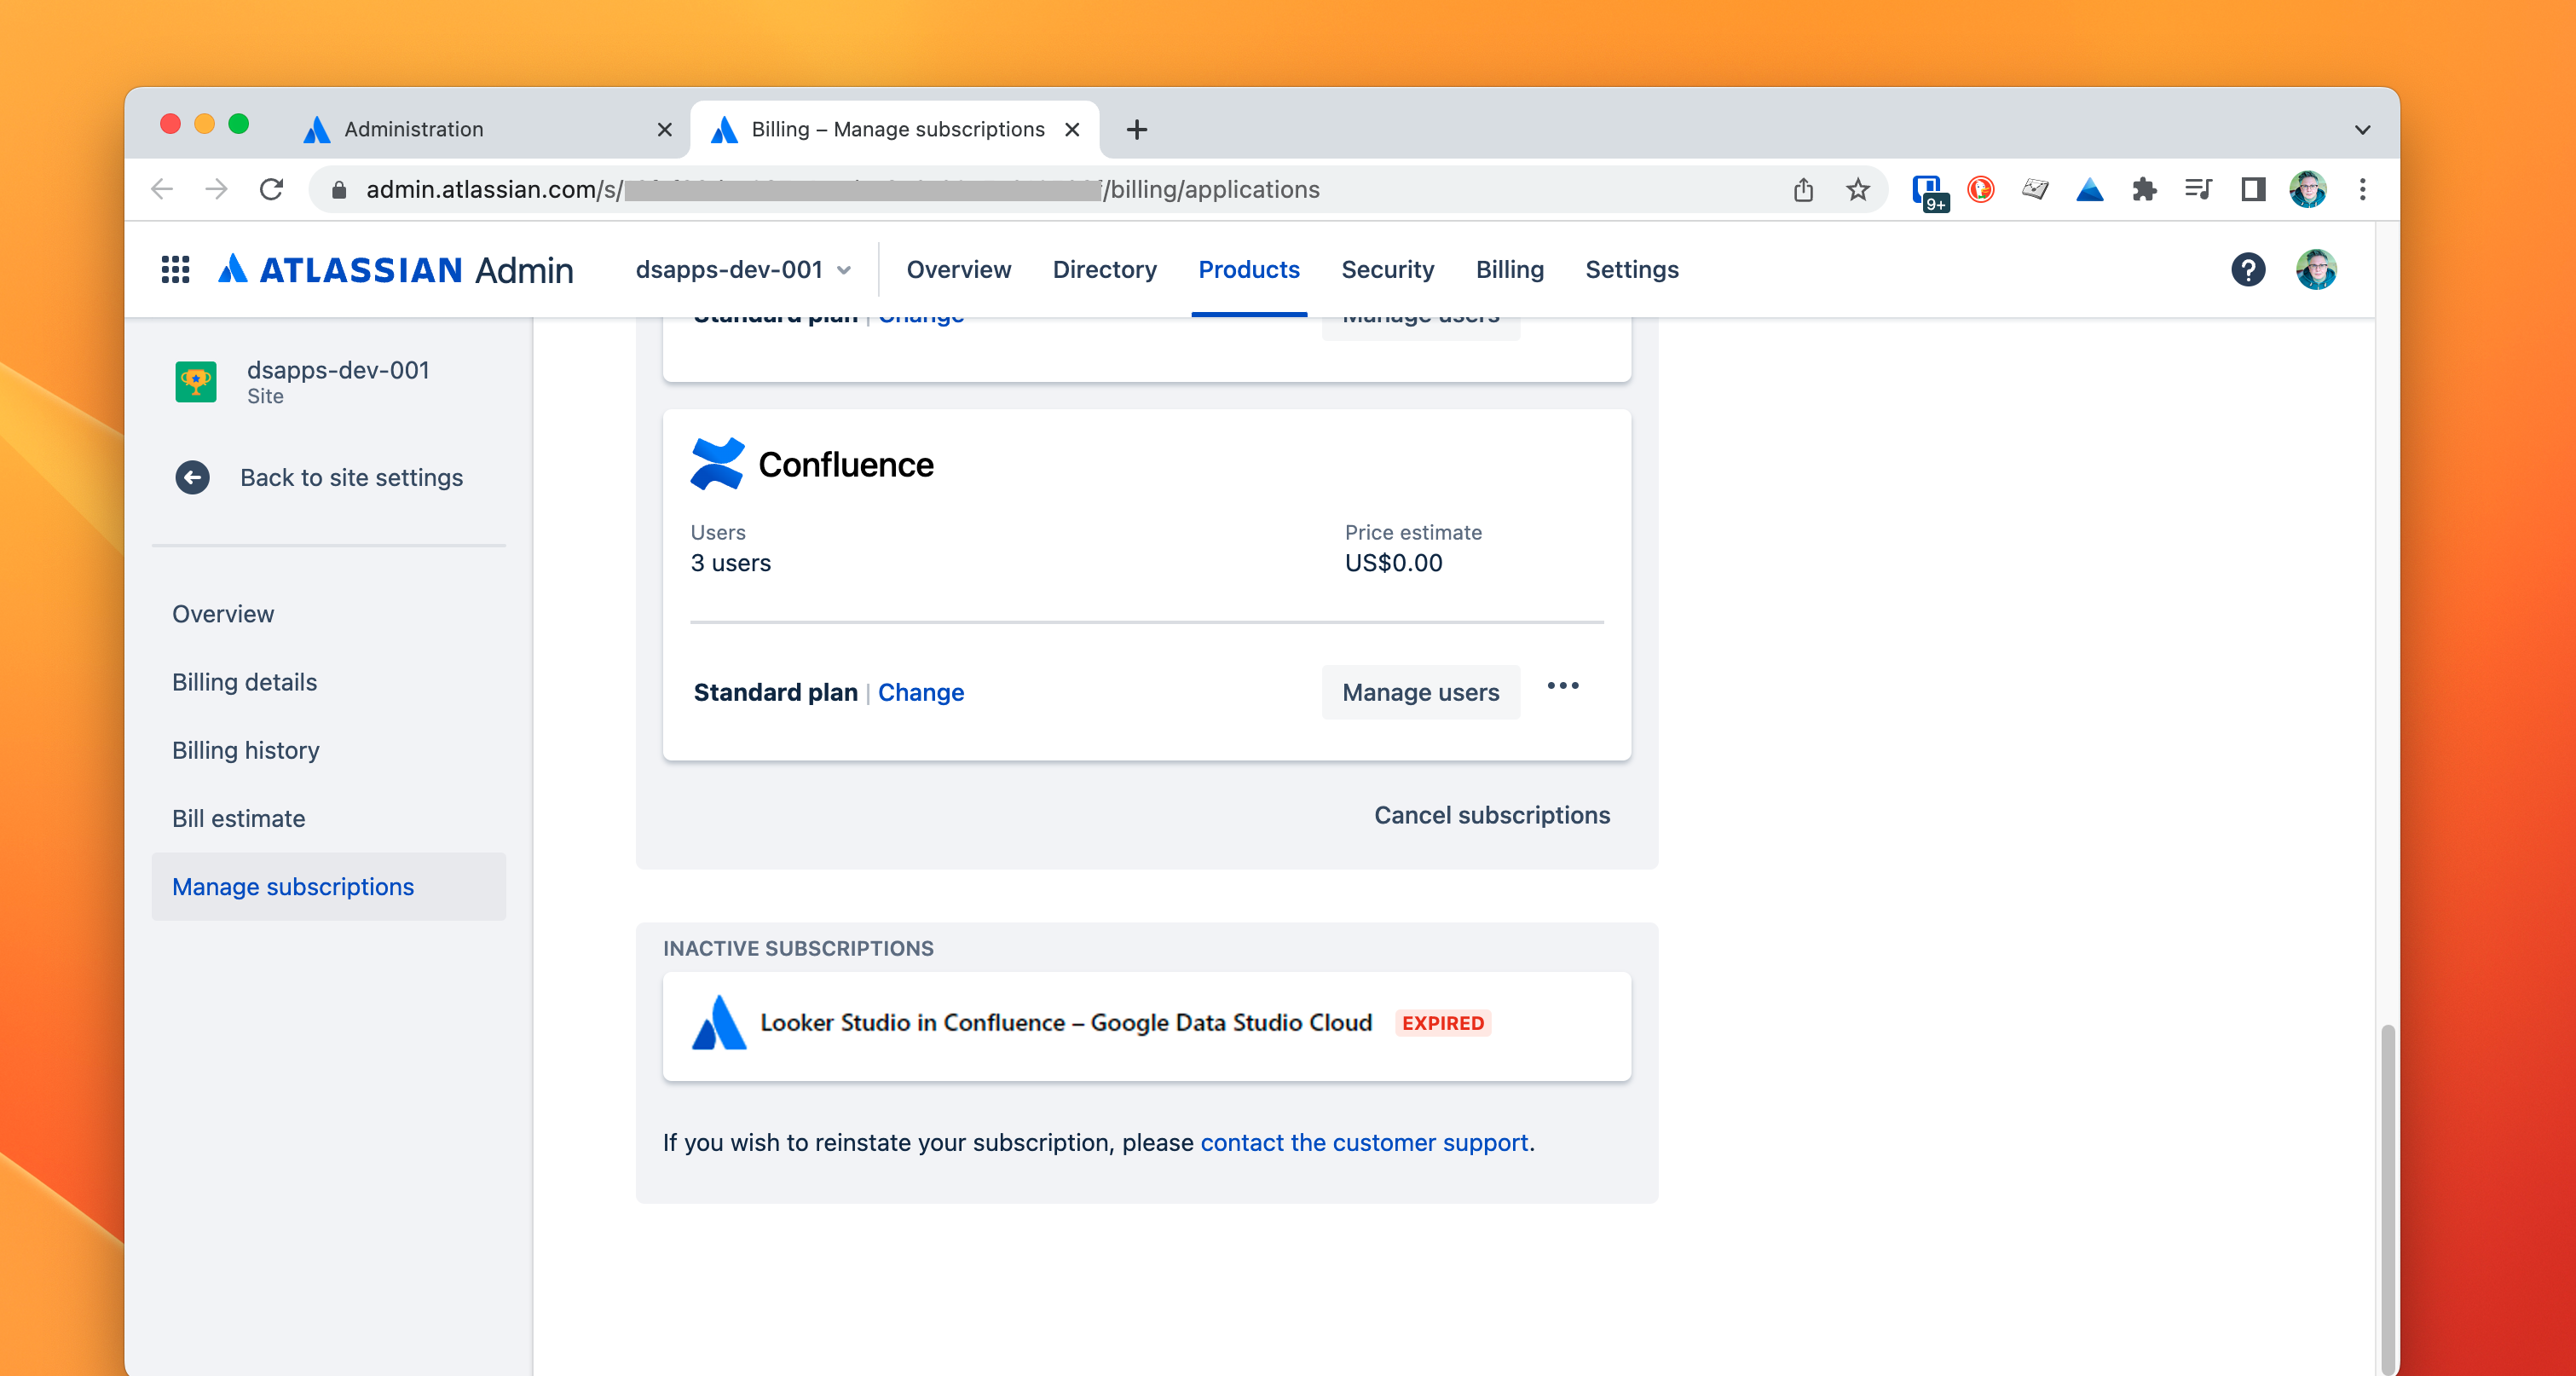Screen dimensions: 2576x1376
Task: Click Manage users for Confluence
Action: click(x=1420, y=692)
